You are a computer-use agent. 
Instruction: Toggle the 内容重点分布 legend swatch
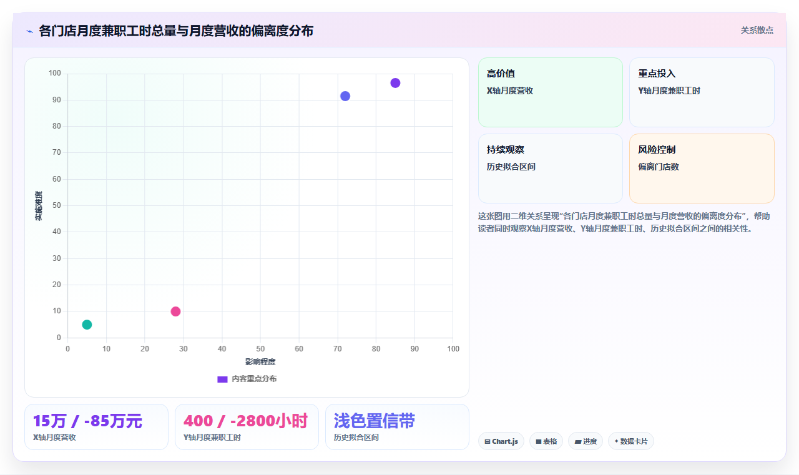222,379
